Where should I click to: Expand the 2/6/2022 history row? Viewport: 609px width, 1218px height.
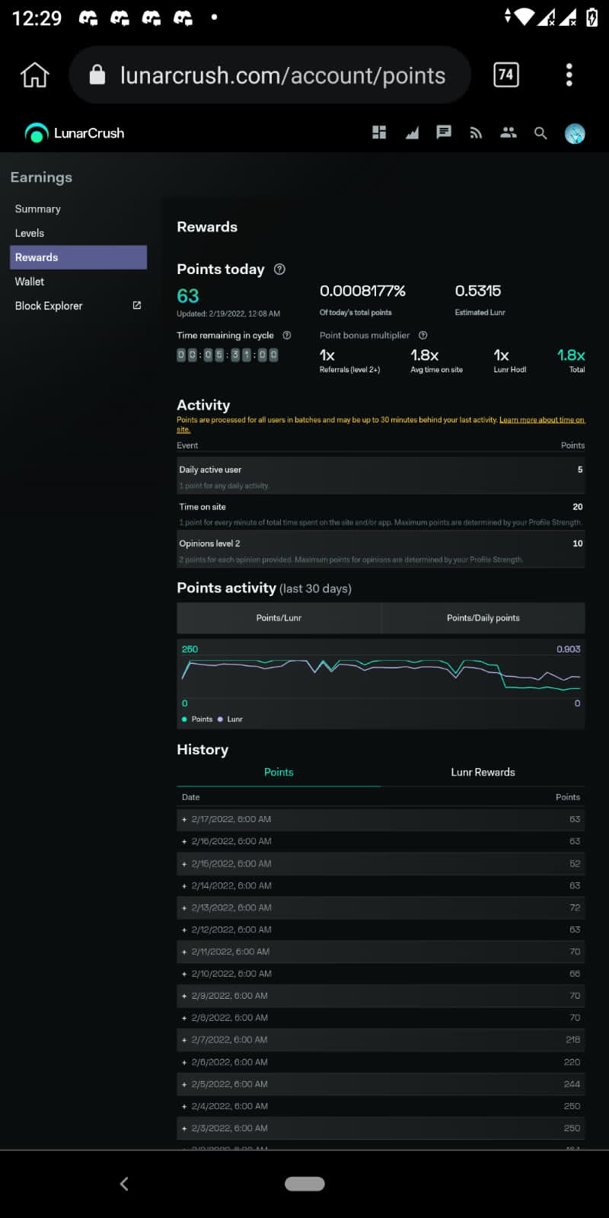click(381, 1062)
